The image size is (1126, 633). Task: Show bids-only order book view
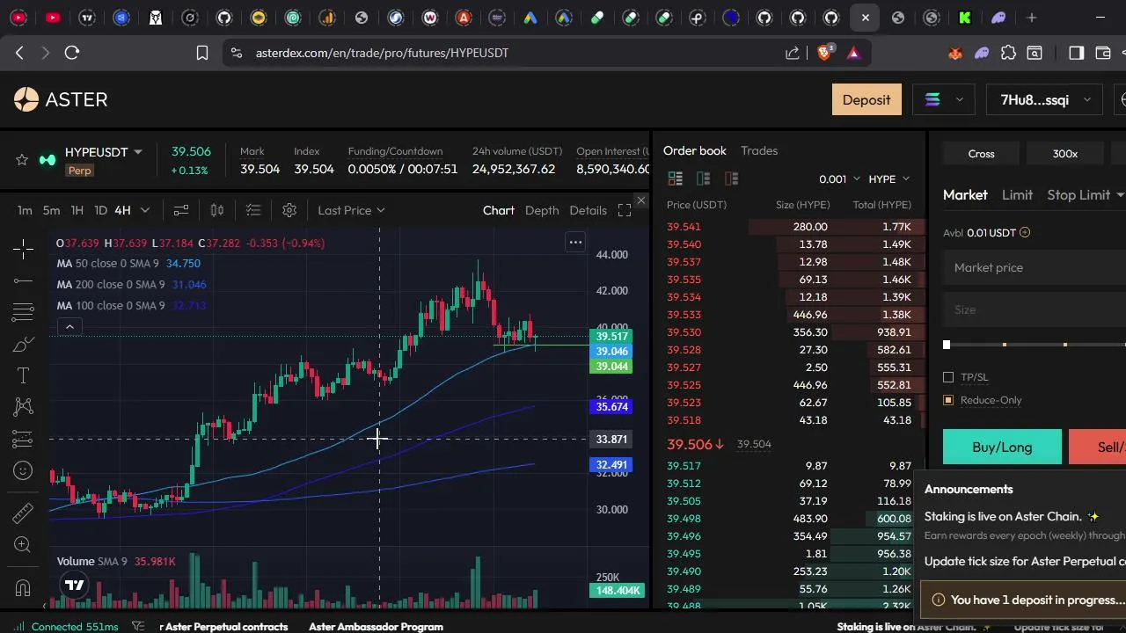pos(703,178)
